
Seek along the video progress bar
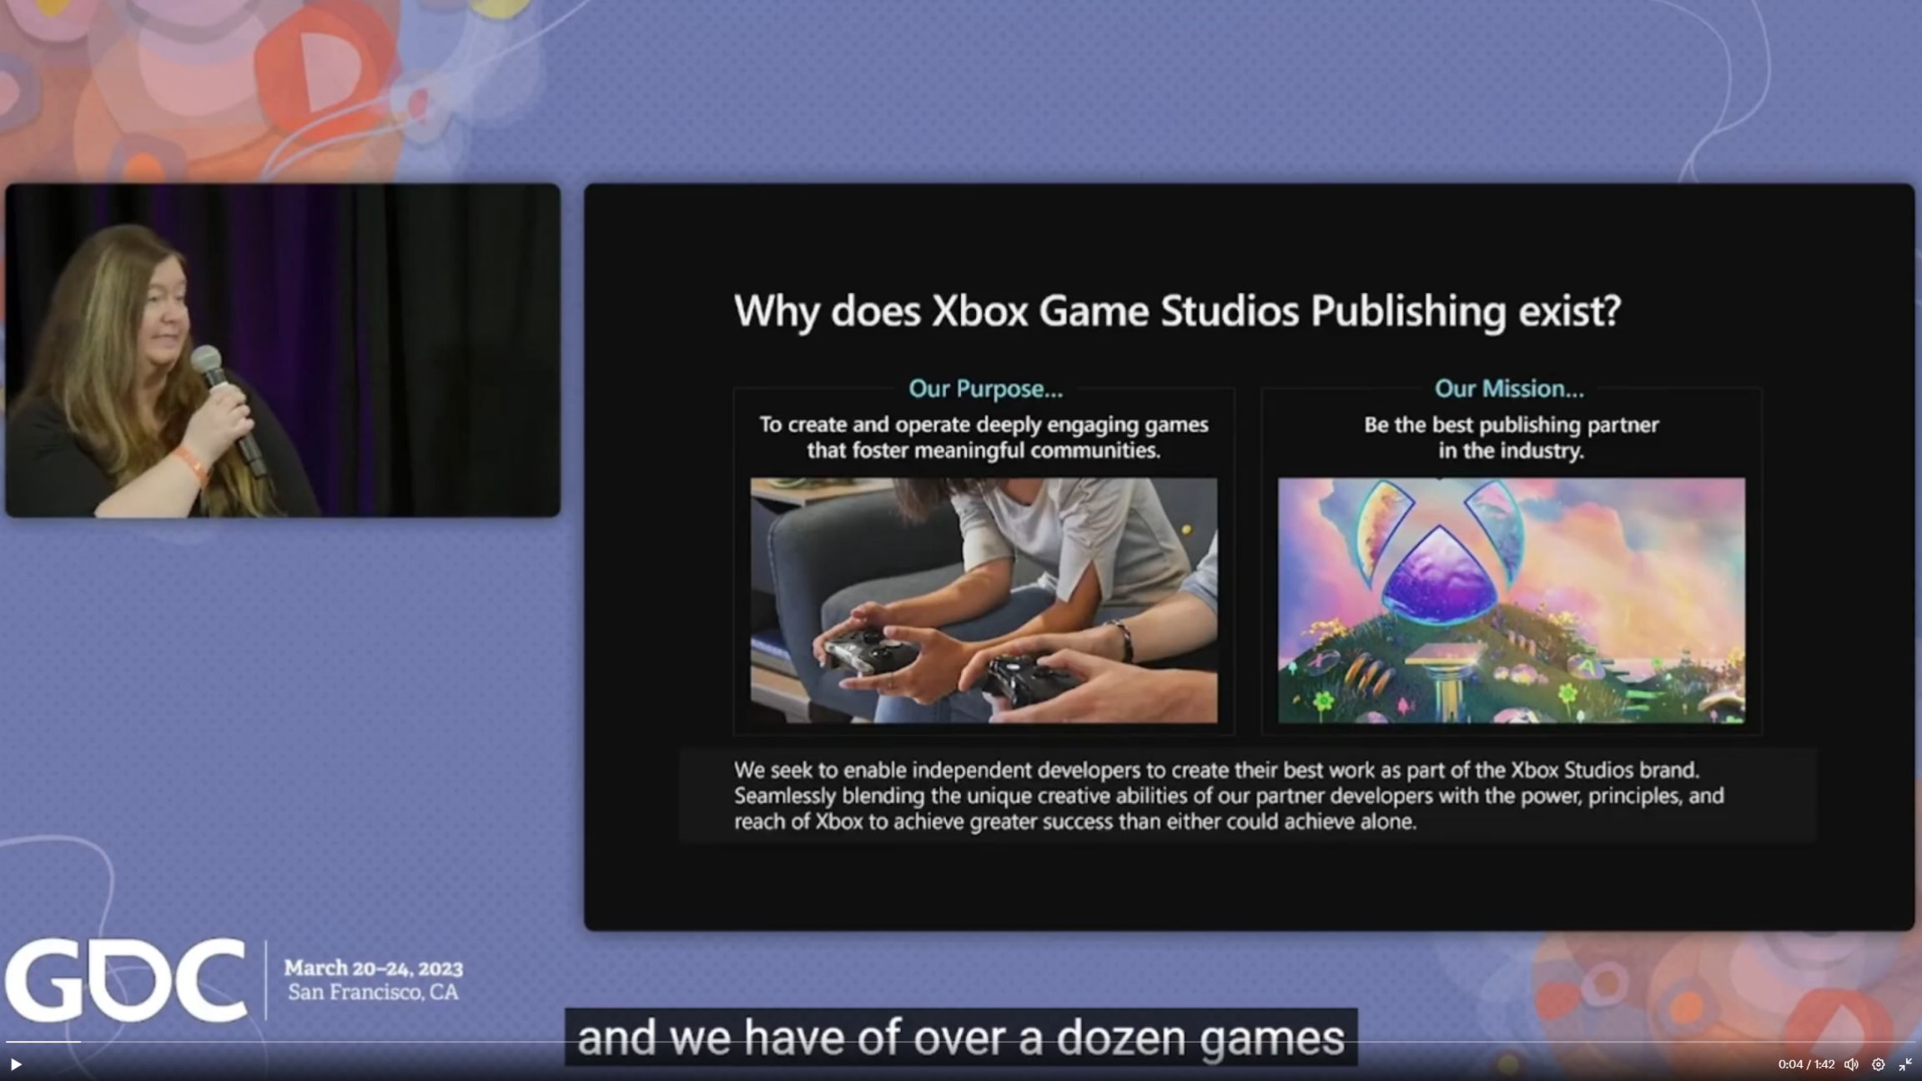click(x=961, y=1042)
